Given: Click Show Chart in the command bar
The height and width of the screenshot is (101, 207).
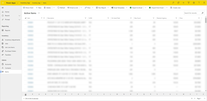Looking at the screenshot, I should [28, 8].
